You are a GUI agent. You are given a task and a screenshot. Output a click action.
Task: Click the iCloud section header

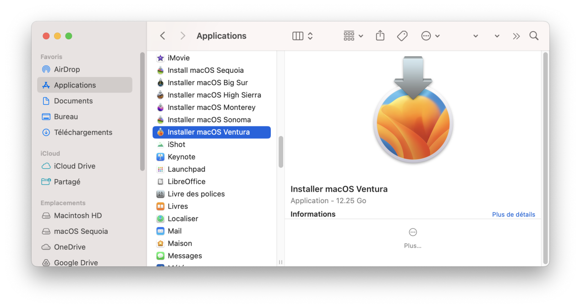tap(50, 153)
